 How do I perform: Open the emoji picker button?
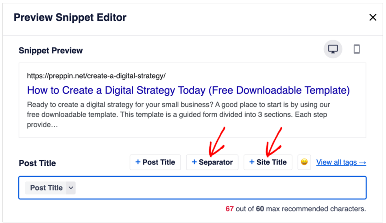point(304,162)
